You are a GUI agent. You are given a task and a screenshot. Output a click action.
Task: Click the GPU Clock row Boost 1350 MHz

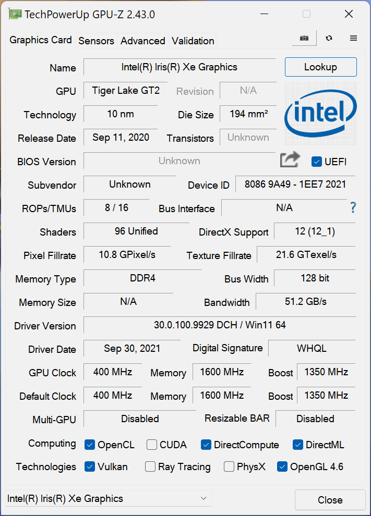pyautogui.click(x=326, y=372)
